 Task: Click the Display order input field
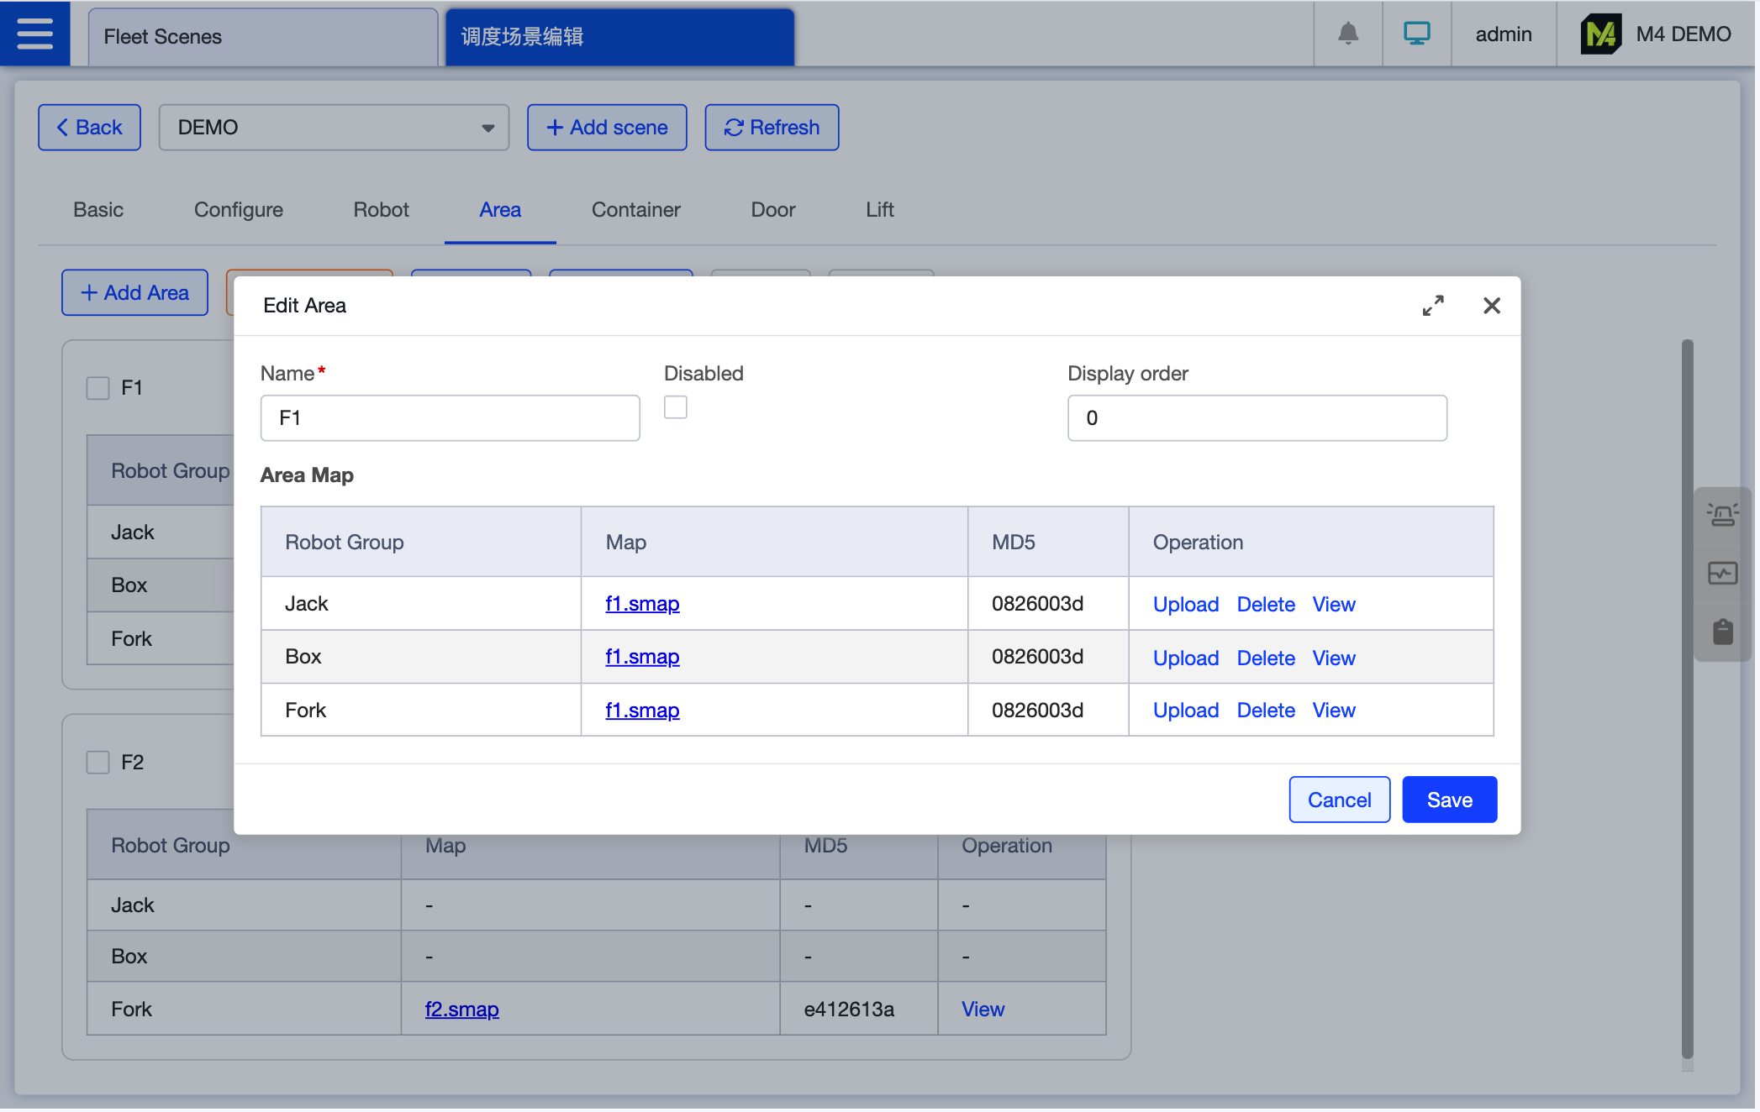(x=1257, y=418)
